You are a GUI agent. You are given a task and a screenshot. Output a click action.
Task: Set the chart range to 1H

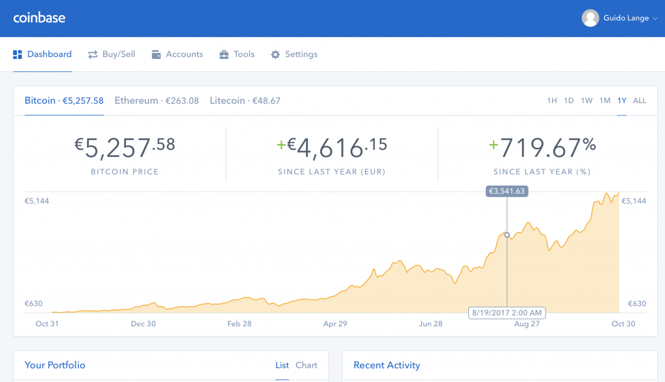pos(552,101)
